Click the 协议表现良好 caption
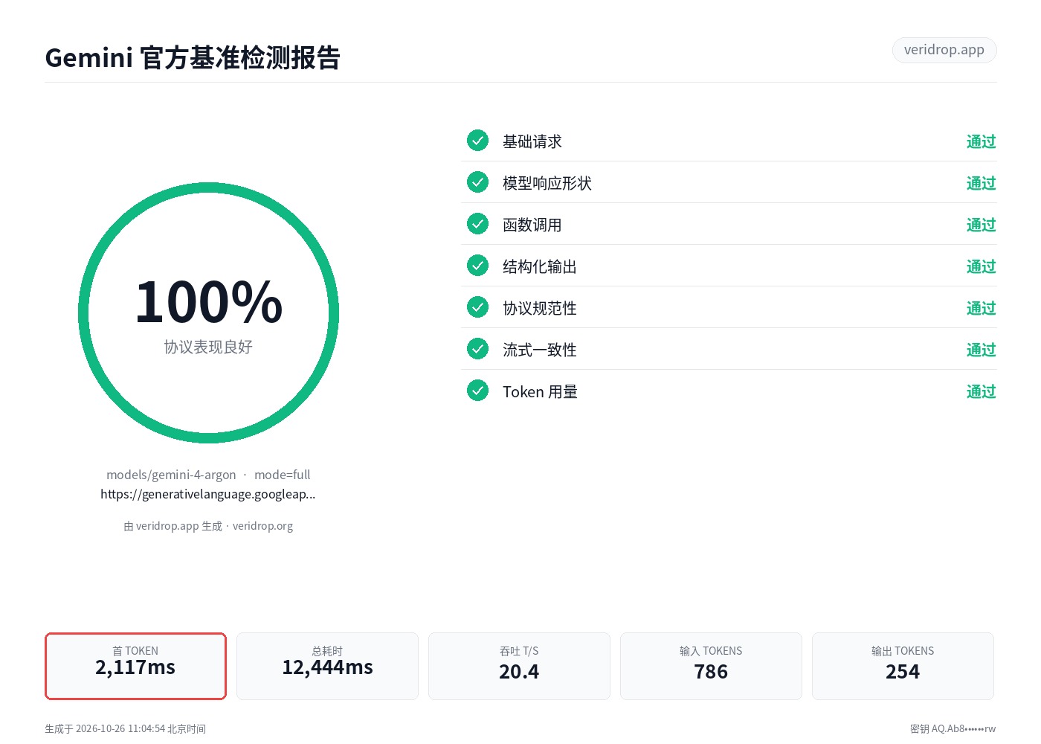This screenshot has height=744, width=1041. point(208,347)
